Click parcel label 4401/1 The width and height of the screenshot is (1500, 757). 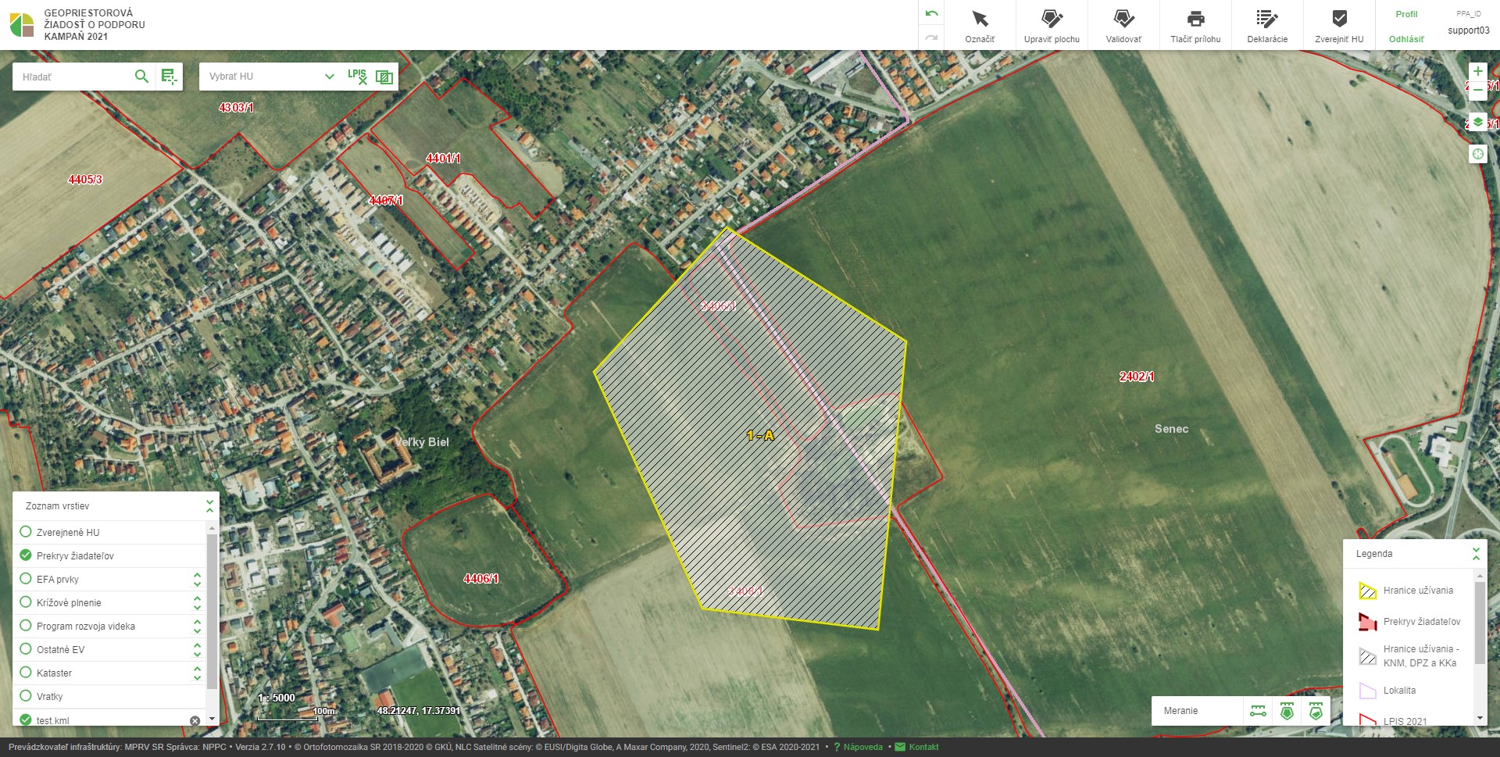pos(443,159)
